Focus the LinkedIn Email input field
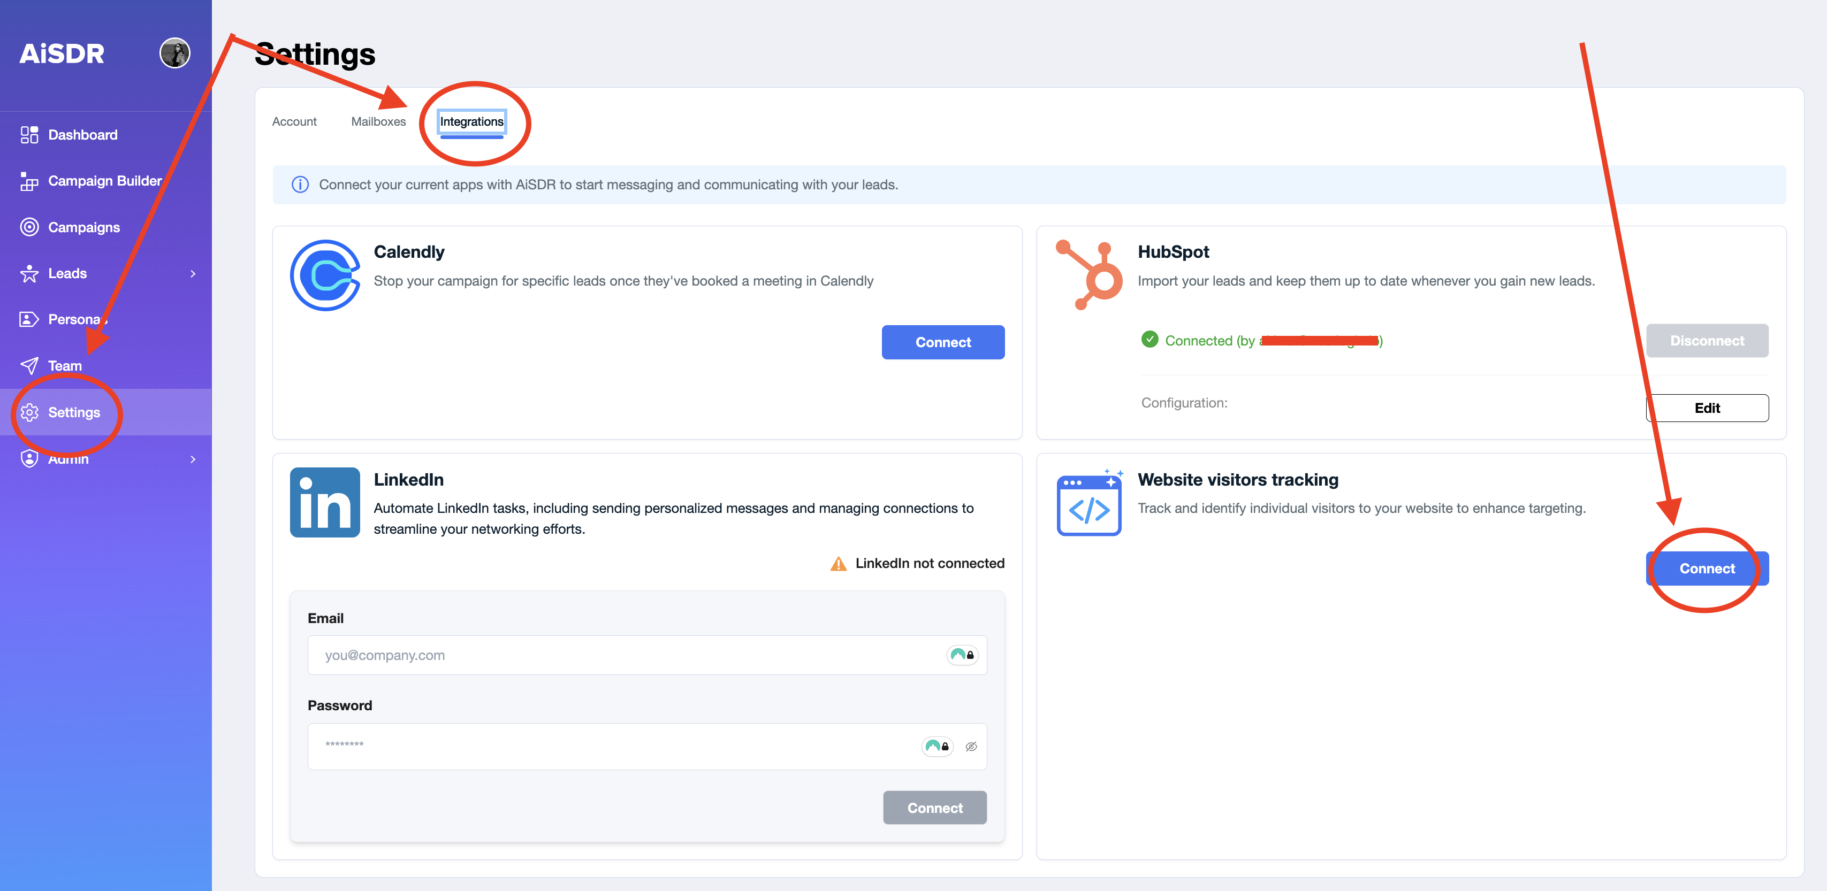This screenshot has width=1827, height=891. tap(647, 655)
